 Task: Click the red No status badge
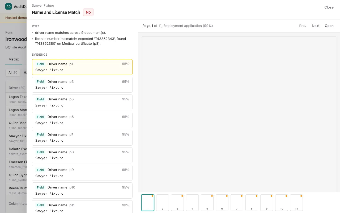coord(88,12)
